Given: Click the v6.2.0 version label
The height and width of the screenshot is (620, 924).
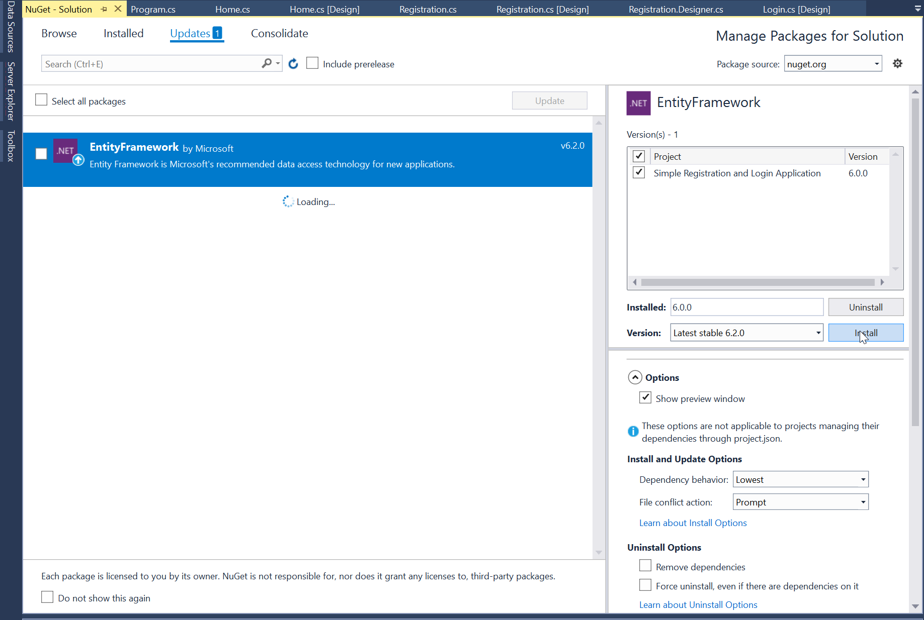Looking at the screenshot, I should 572,146.
